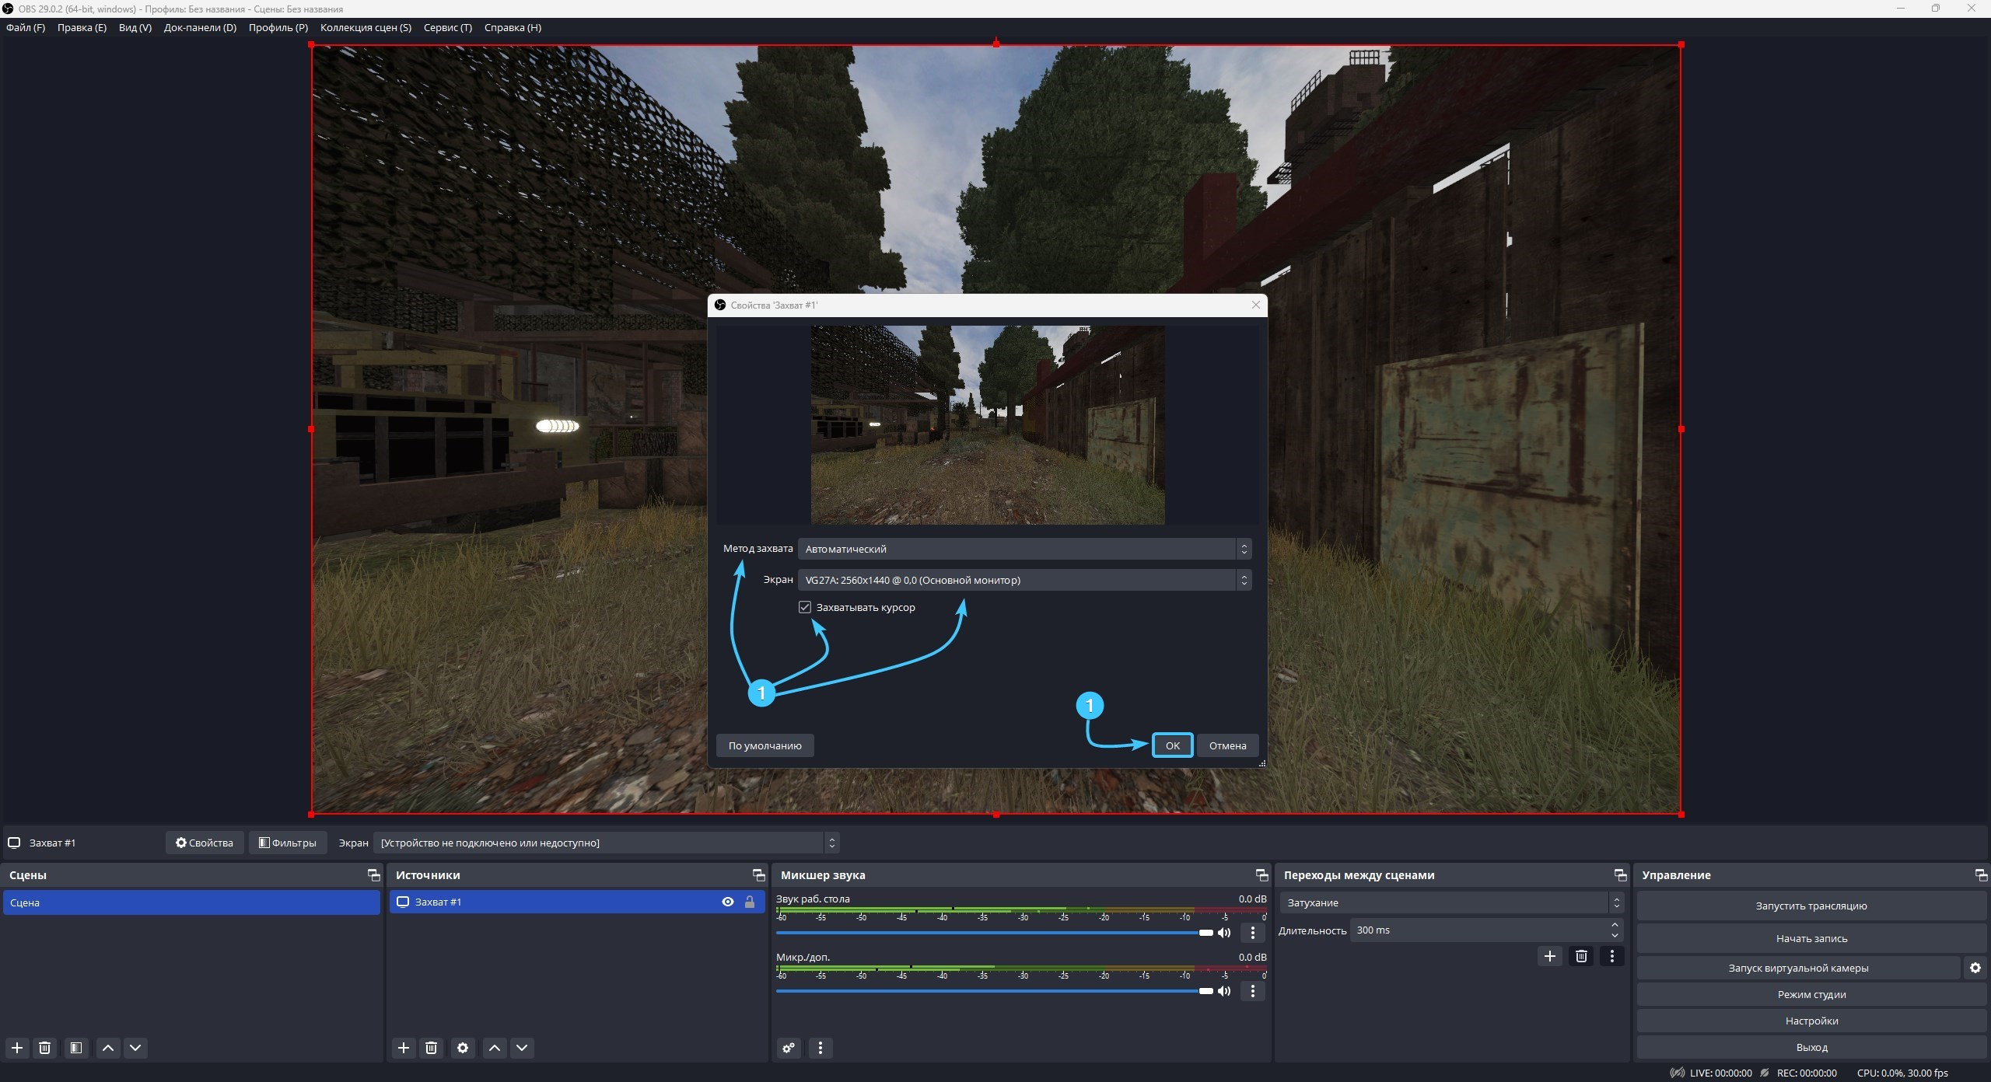Adjust desktop audio volume slider

[995, 932]
